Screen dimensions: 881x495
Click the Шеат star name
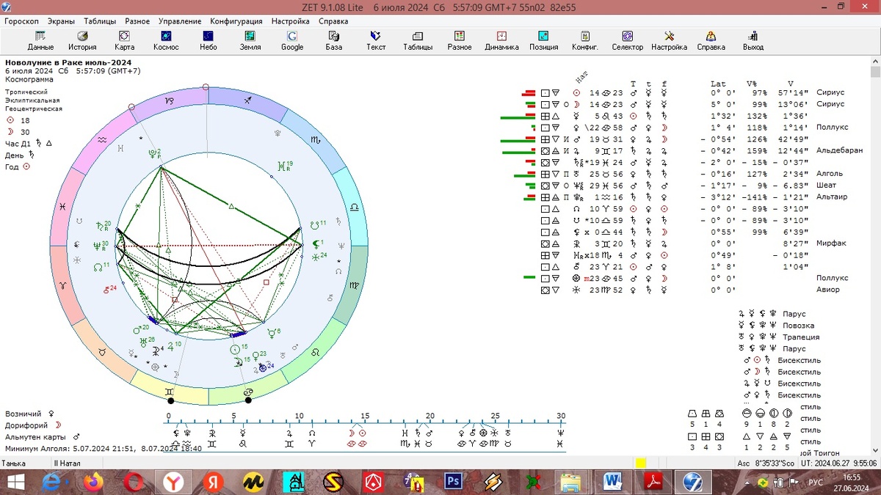tap(826, 186)
